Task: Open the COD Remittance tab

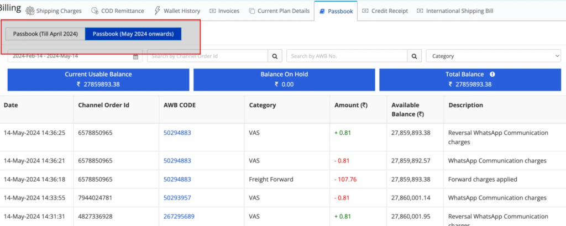Action: pyautogui.click(x=117, y=11)
